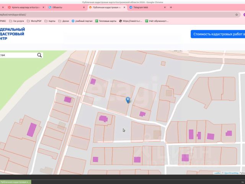
Task: Open the Leaflet attribution link
Action: [x=217, y=173]
